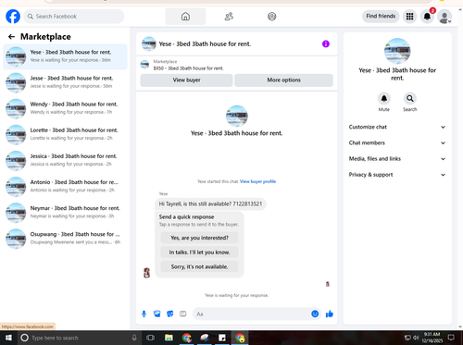Open the Groups tab icon
Image resolution: width=463 pixels, height=345 pixels.
coord(271,17)
